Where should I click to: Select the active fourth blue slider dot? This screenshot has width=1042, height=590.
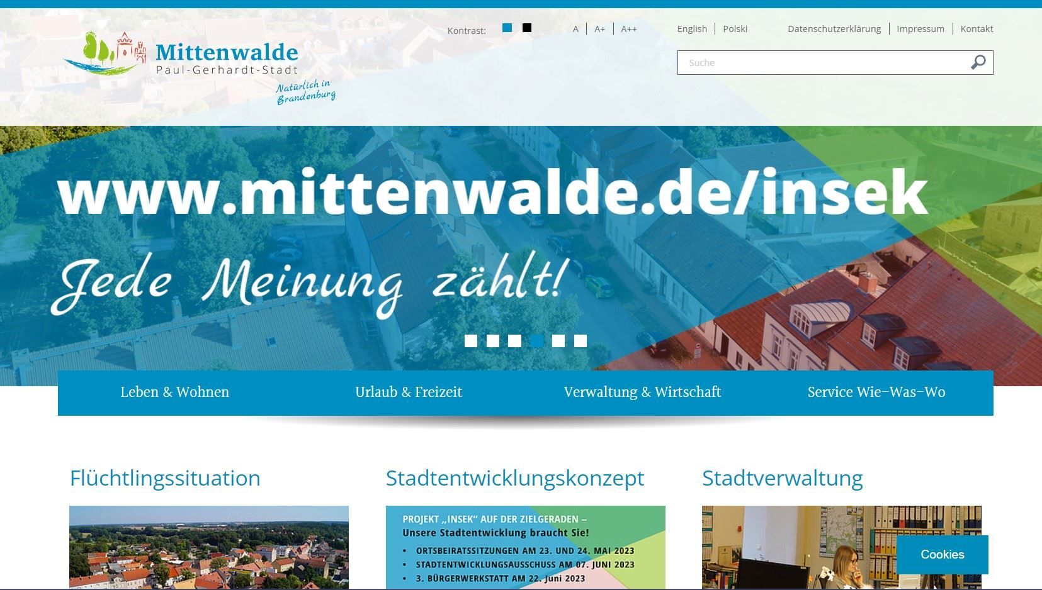tap(536, 341)
